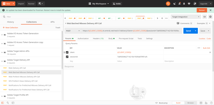The width and height of the screenshot is (214, 105).
Task: Uncheck the client query param checkbox
Action: (x=67, y=52)
